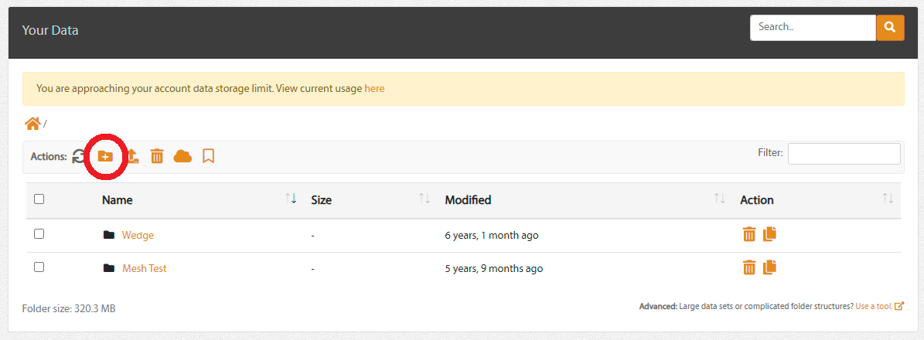Click the 'here' link to view usage

(x=375, y=89)
